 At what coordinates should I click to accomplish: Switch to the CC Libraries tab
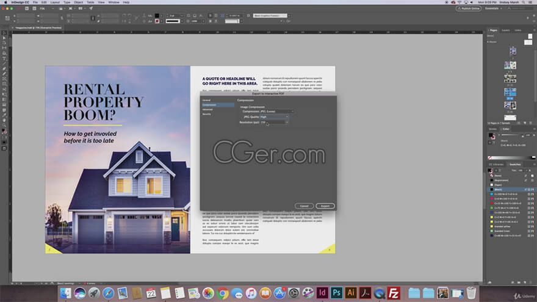pyautogui.click(x=496, y=164)
